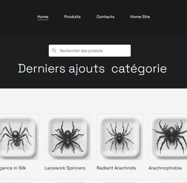Viewport: 187px width, 183px height.
Task: Go to the Produits page
Action: 72,17
